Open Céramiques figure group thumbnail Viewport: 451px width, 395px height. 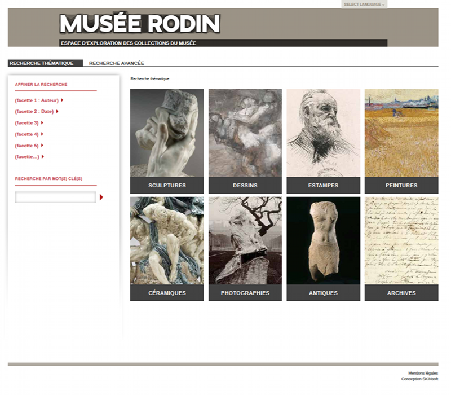[x=167, y=241]
